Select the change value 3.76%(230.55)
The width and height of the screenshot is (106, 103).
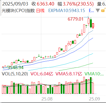click(x=78, y=4)
